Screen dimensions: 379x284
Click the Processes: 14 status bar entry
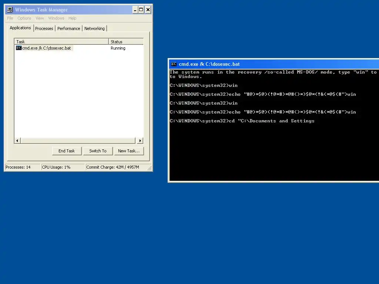pos(23,167)
